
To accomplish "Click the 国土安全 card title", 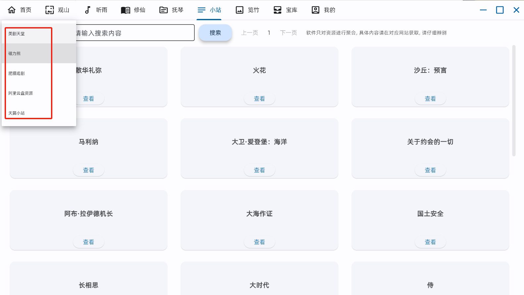I will tap(430, 214).
